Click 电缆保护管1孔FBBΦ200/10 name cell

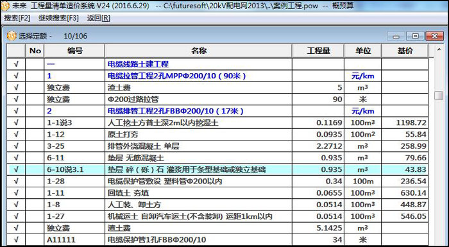(198, 239)
